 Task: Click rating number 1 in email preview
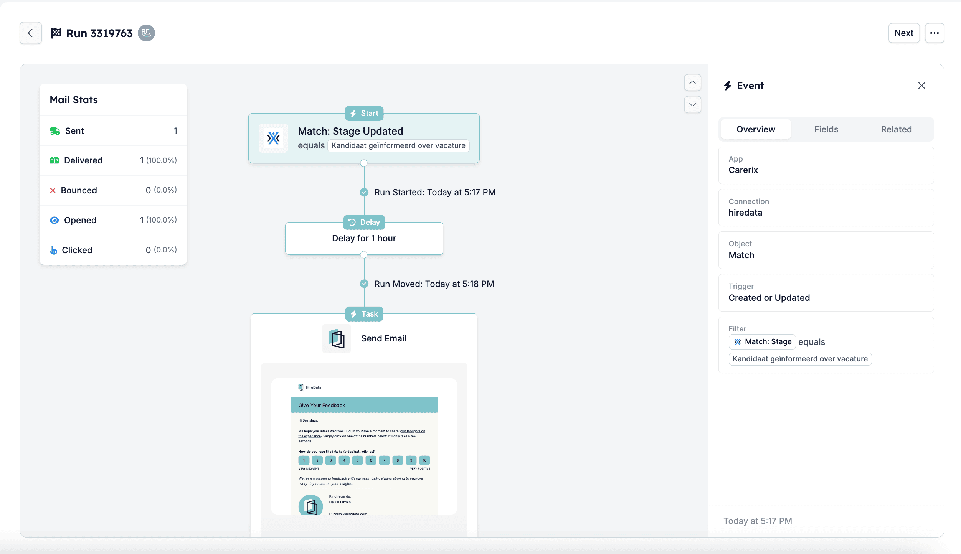304,460
